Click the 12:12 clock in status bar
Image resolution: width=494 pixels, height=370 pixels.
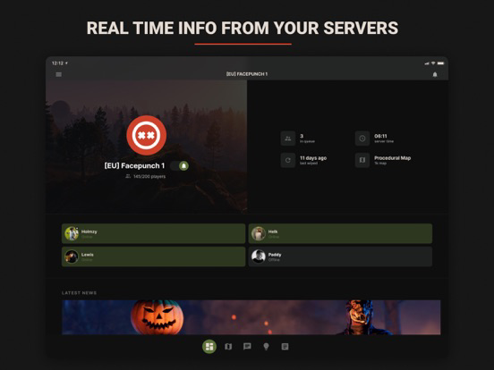click(x=57, y=63)
